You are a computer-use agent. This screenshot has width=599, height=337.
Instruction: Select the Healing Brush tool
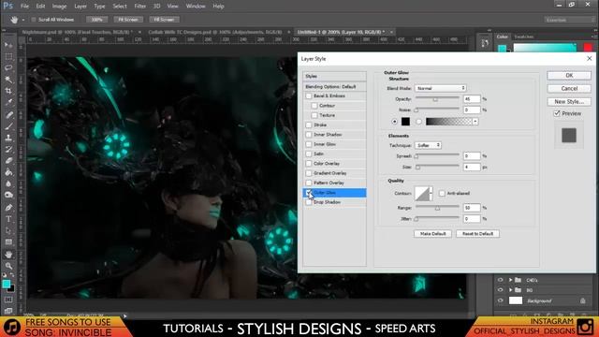[8, 114]
